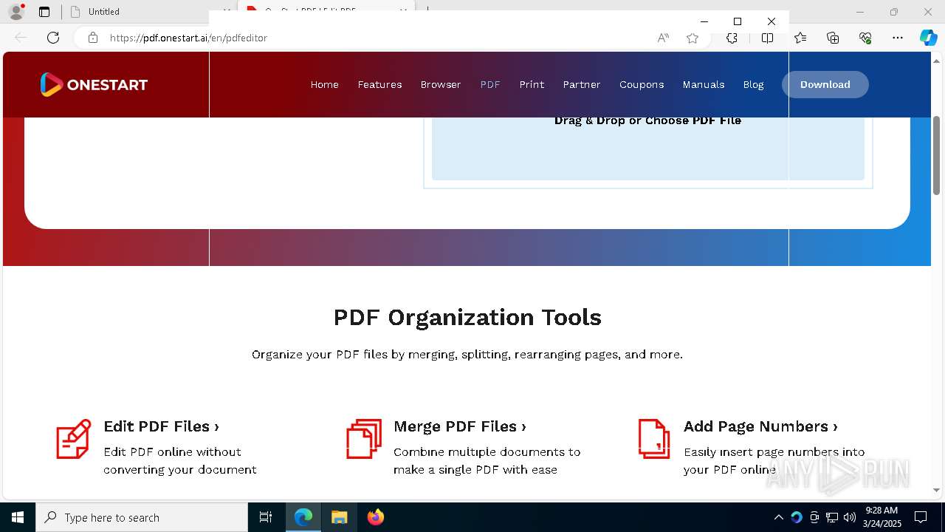Screen dimensions: 945x532
Task: Open the Manuals navigation item
Action: [x=704, y=84]
